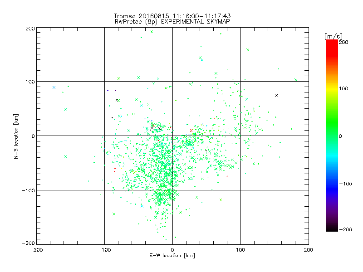Image resolution: width=363 pixels, height=272 pixels.
Task: Click the colorbar label '-200'
Action: (345, 229)
